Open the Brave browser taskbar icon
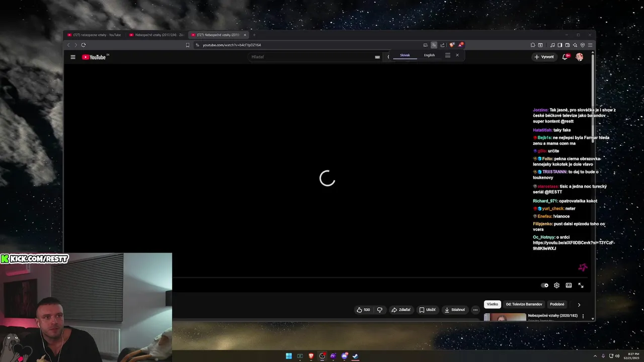 click(311, 356)
